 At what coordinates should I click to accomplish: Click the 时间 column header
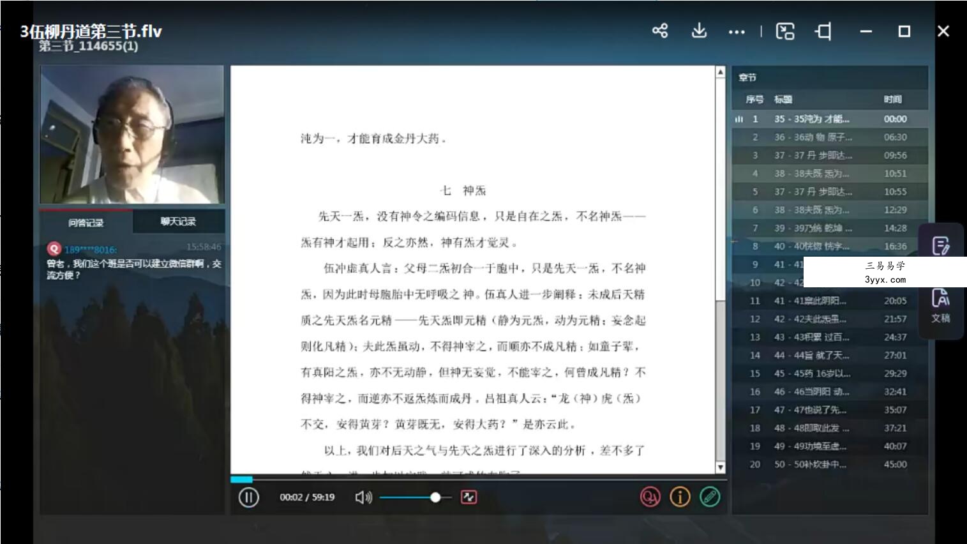pyautogui.click(x=893, y=100)
